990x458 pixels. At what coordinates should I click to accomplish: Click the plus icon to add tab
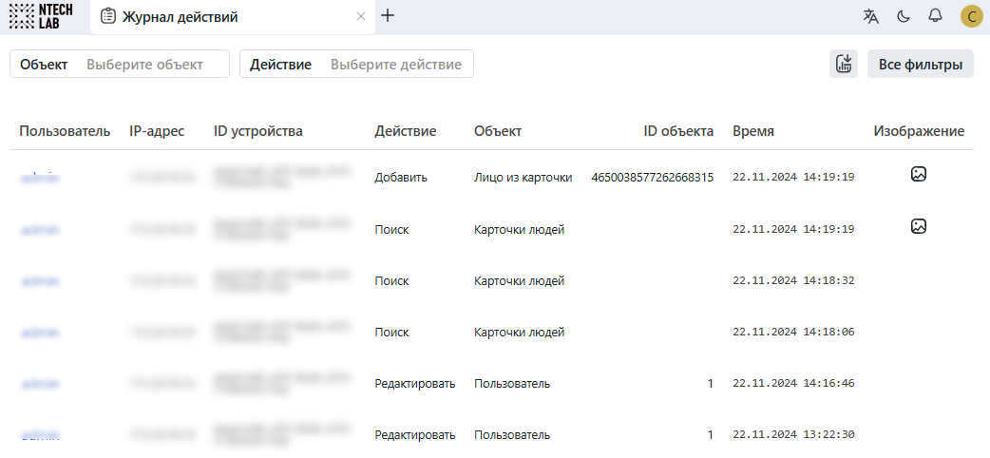click(x=388, y=16)
